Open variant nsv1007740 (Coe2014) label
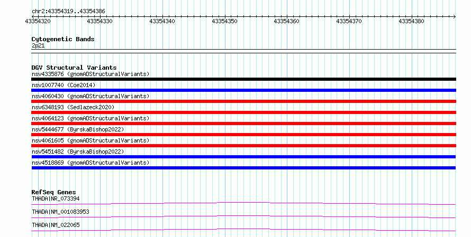The height and width of the screenshot is (237, 471). point(64,85)
